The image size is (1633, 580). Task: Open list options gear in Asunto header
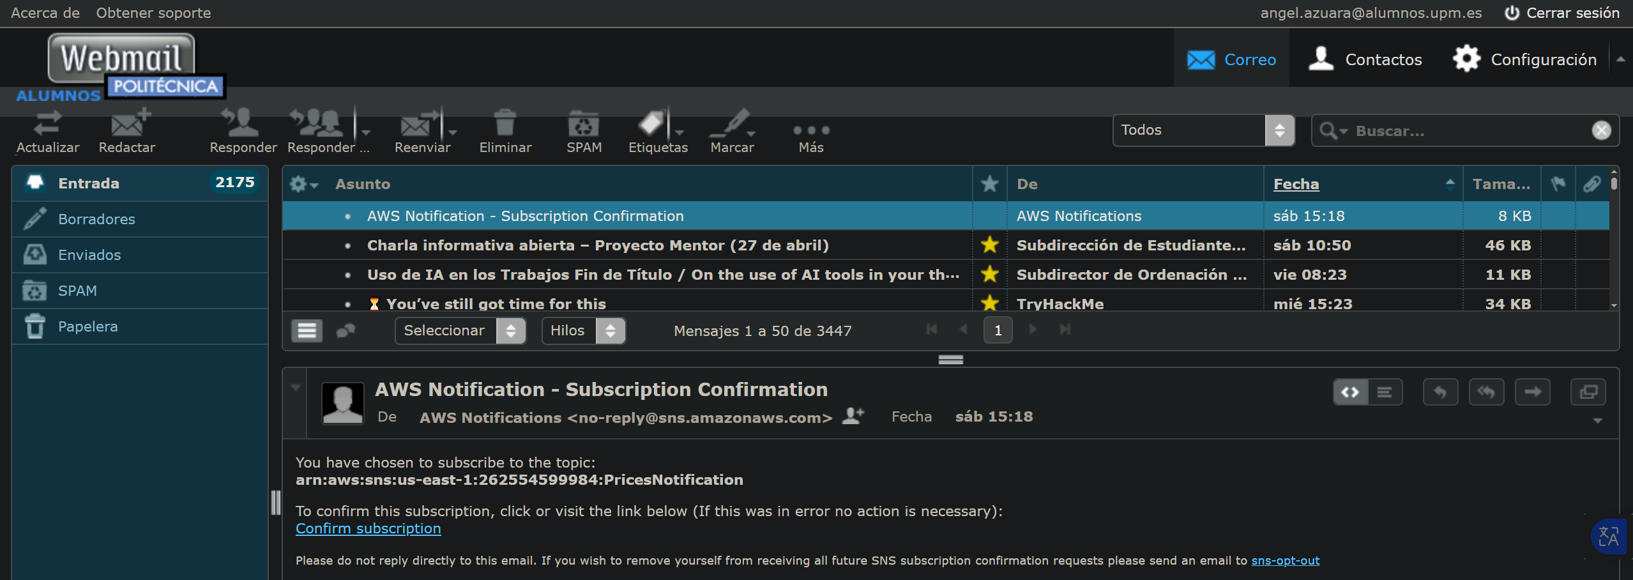click(304, 184)
